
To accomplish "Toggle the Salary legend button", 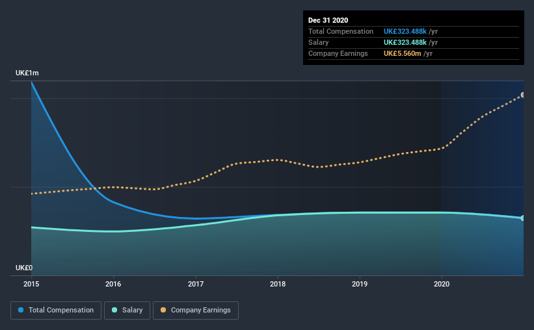I will coord(127,311).
